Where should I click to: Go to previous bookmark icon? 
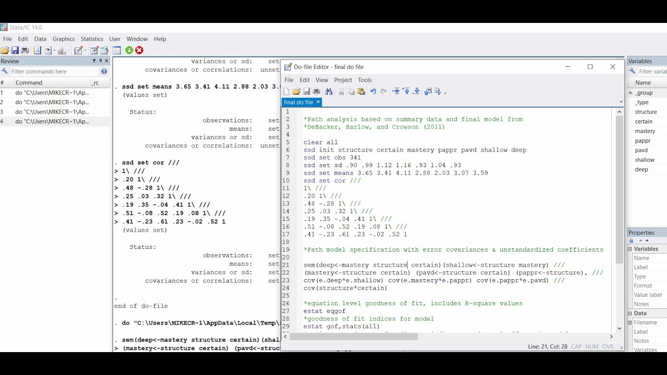[406, 91]
